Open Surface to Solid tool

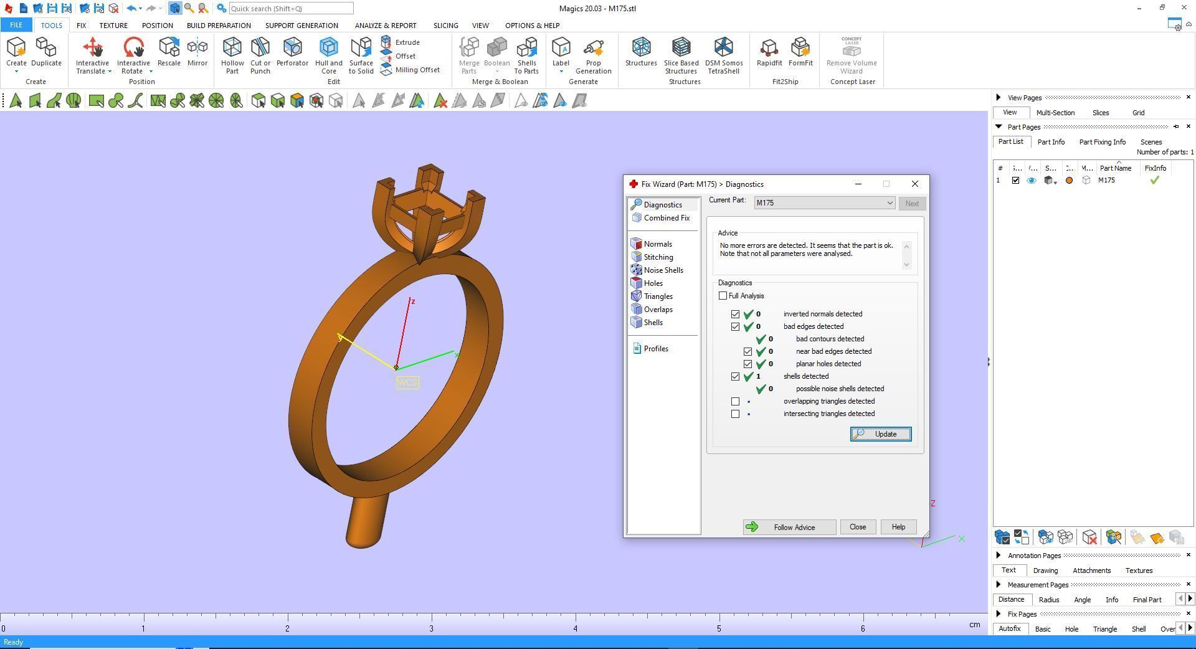point(361,55)
